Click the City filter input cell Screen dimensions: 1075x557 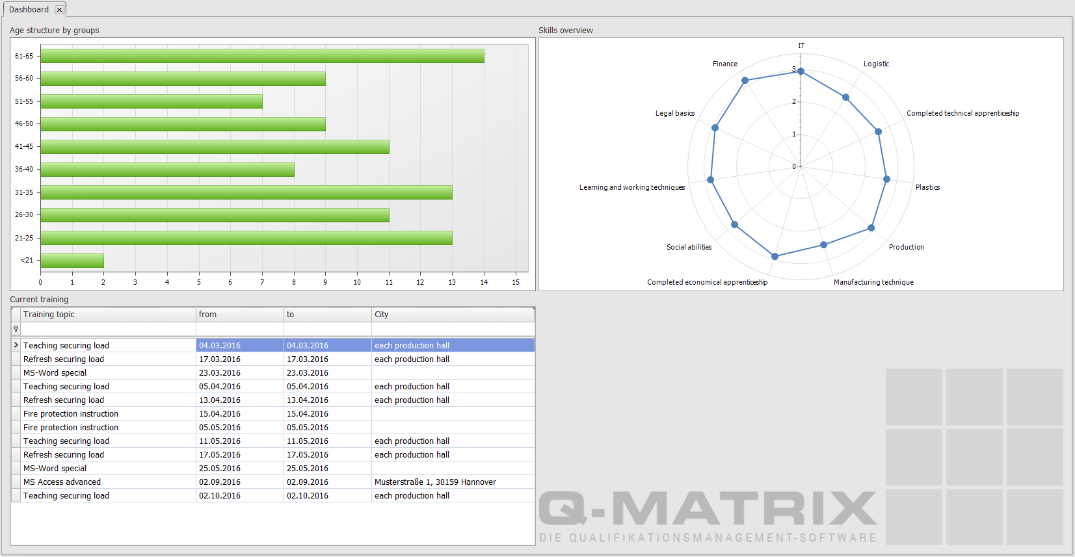point(452,329)
